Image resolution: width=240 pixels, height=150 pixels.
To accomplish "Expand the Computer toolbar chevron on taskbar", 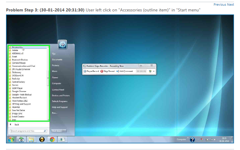I will point(188,138).
